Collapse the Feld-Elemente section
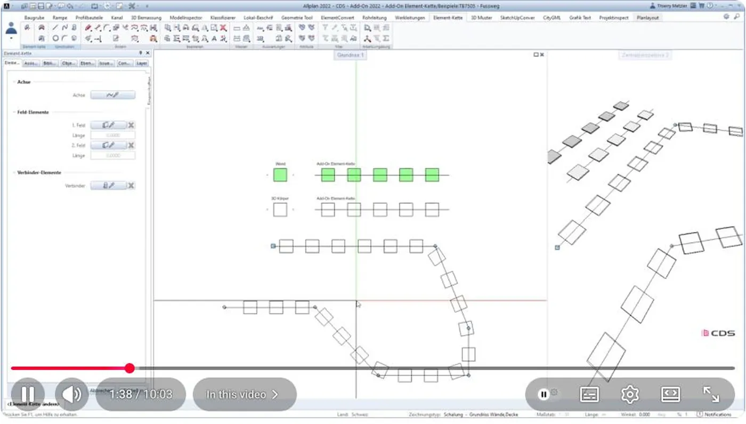The image size is (746, 424). coord(33,112)
